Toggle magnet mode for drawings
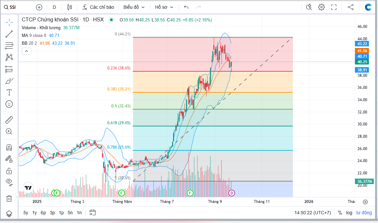 [x=9, y=147]
